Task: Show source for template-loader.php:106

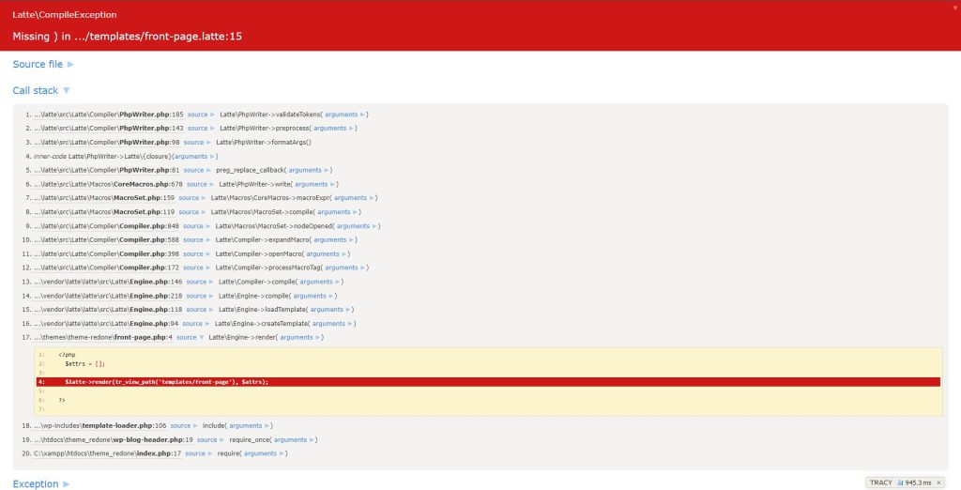Action: (x=184, y=425)
